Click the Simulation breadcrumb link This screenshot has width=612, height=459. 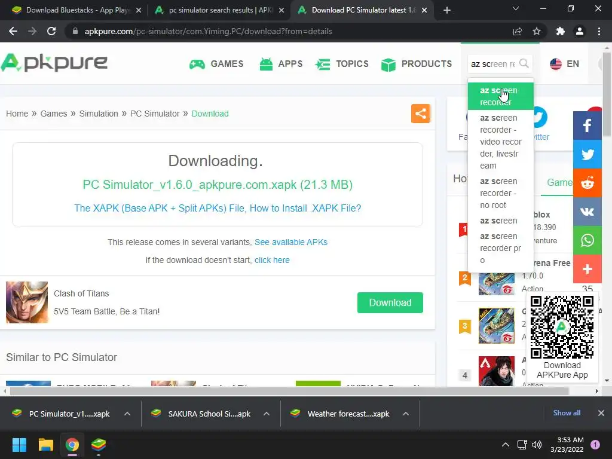(99, 114)
